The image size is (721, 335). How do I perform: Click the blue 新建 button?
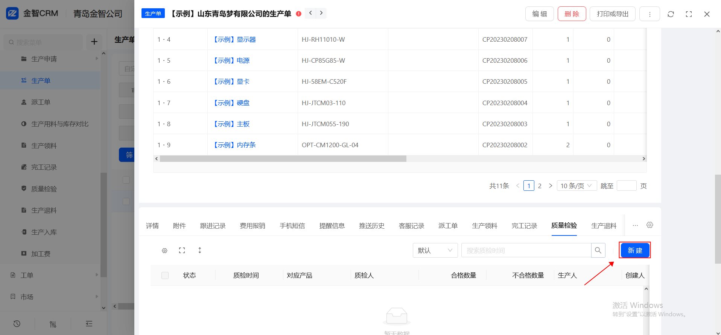coord(635,250)
